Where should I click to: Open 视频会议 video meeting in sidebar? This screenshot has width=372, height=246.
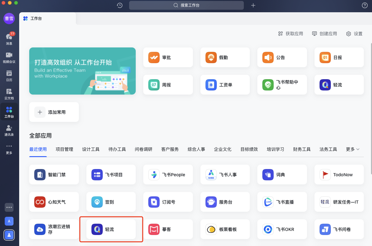coord(9,57)
